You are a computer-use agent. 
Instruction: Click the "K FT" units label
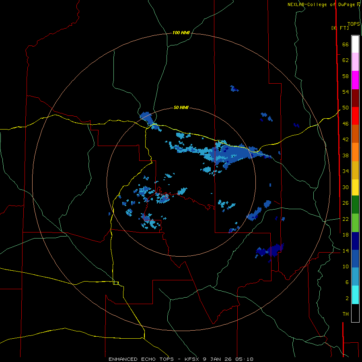point(340,28)
